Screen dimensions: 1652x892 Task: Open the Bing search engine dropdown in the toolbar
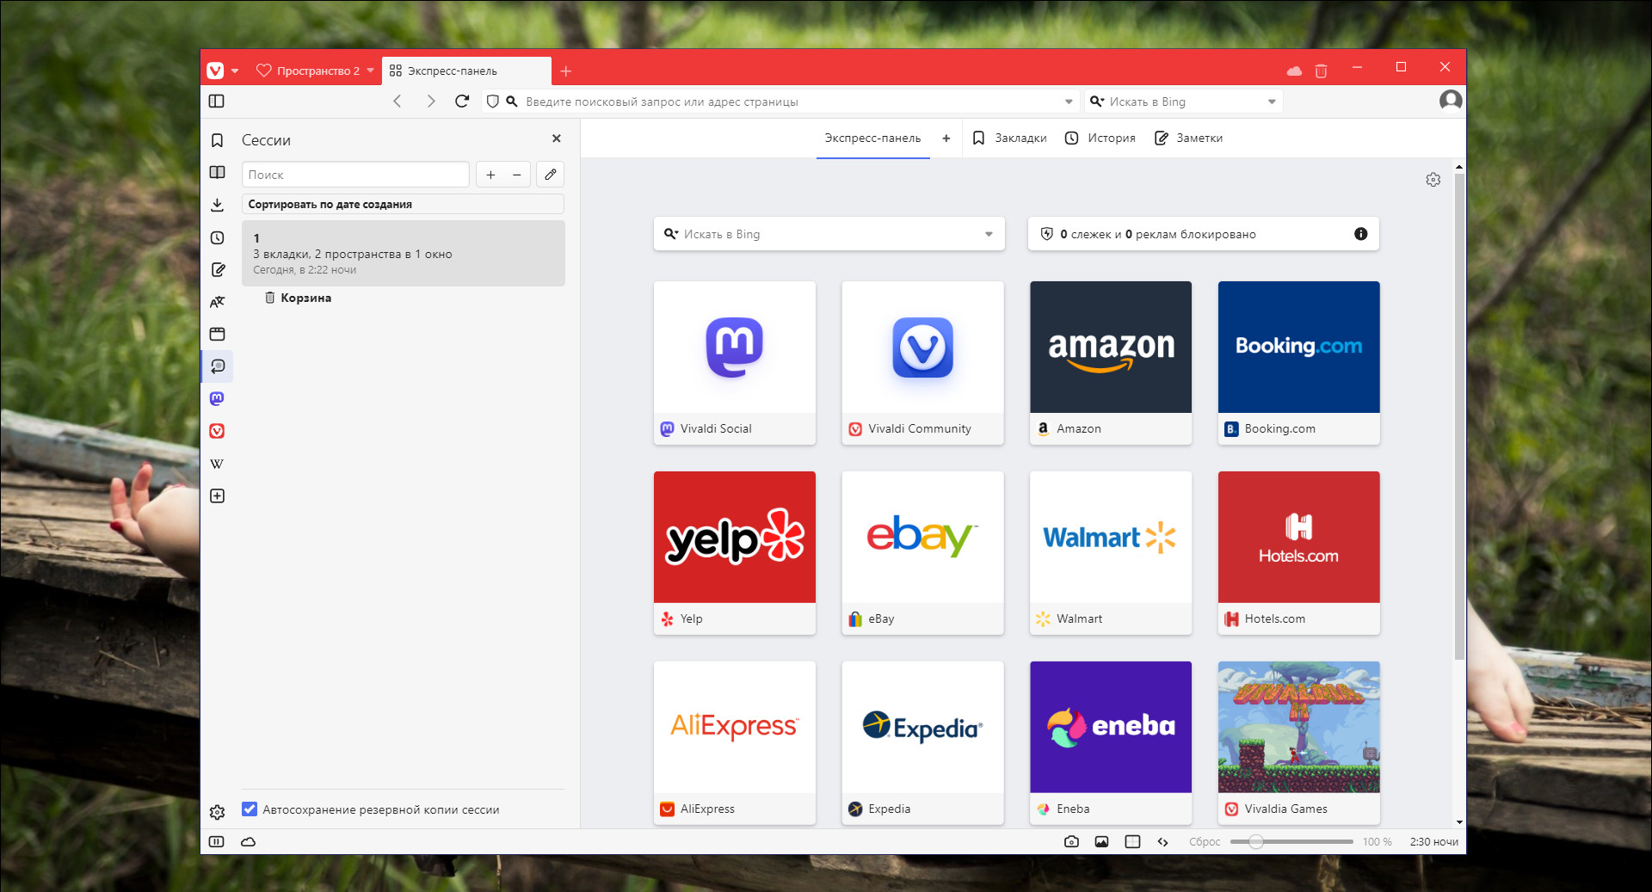1272,102
